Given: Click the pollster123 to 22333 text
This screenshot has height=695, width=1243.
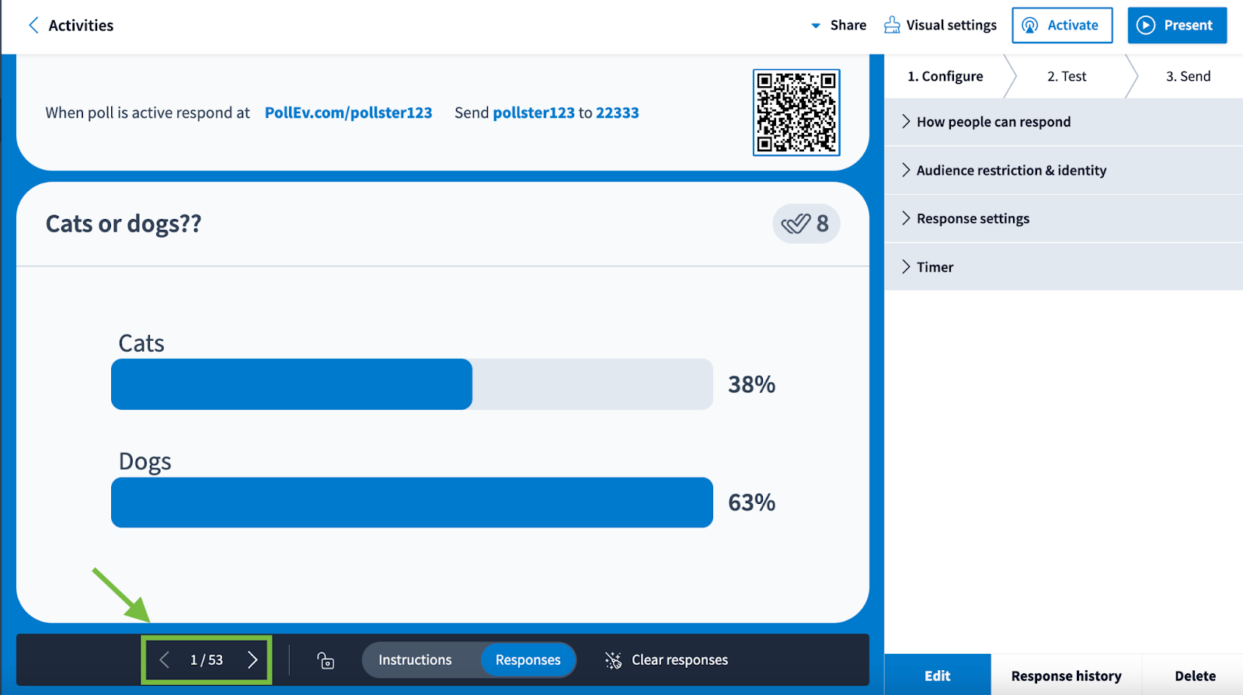Looking at the screenshot, I should click(566, 113).
